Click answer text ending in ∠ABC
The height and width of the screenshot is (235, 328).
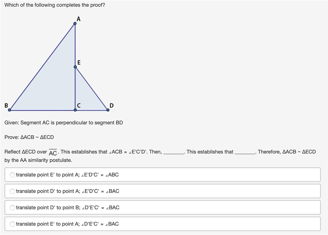(67, 175)
